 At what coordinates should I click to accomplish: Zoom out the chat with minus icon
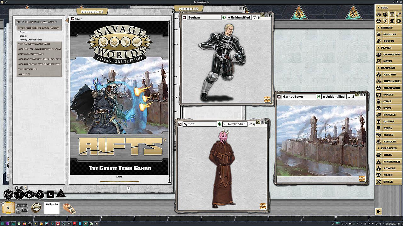click(x=21, y=188)
